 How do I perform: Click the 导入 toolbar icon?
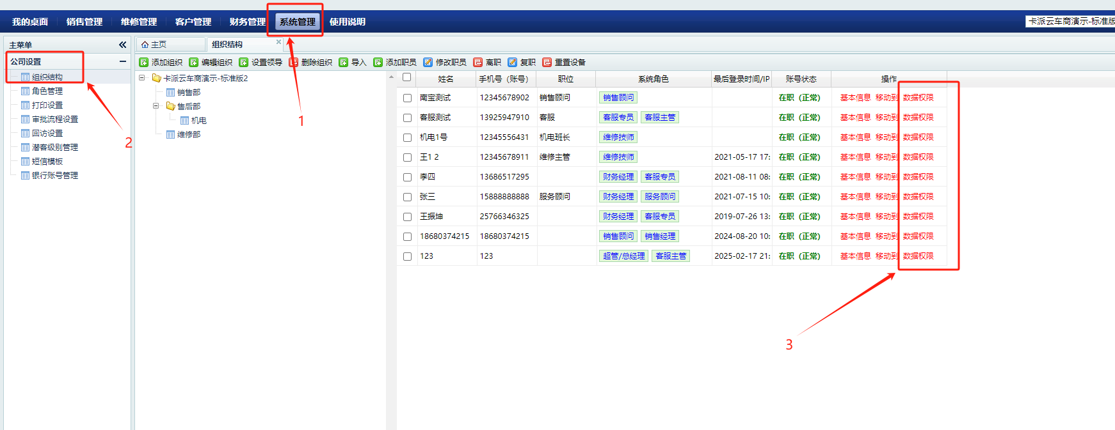coord(344,62)
